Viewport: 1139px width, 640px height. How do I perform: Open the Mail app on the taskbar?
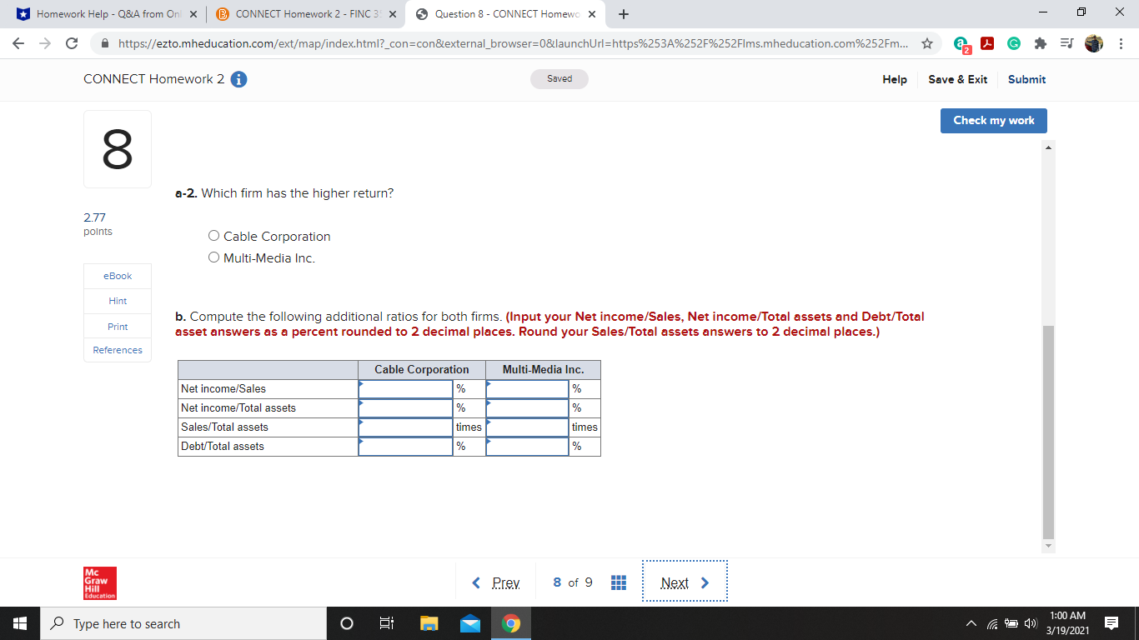pyautogui.click(x=470, y=623)
